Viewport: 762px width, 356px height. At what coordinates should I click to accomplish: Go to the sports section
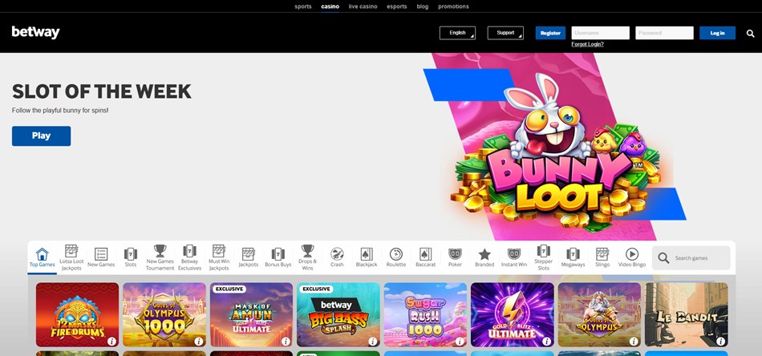tap(302, 6)
